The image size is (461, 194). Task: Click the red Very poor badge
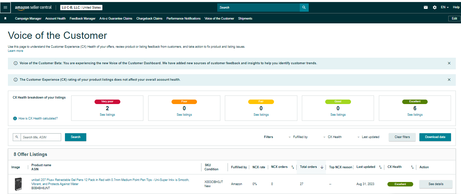107,102
